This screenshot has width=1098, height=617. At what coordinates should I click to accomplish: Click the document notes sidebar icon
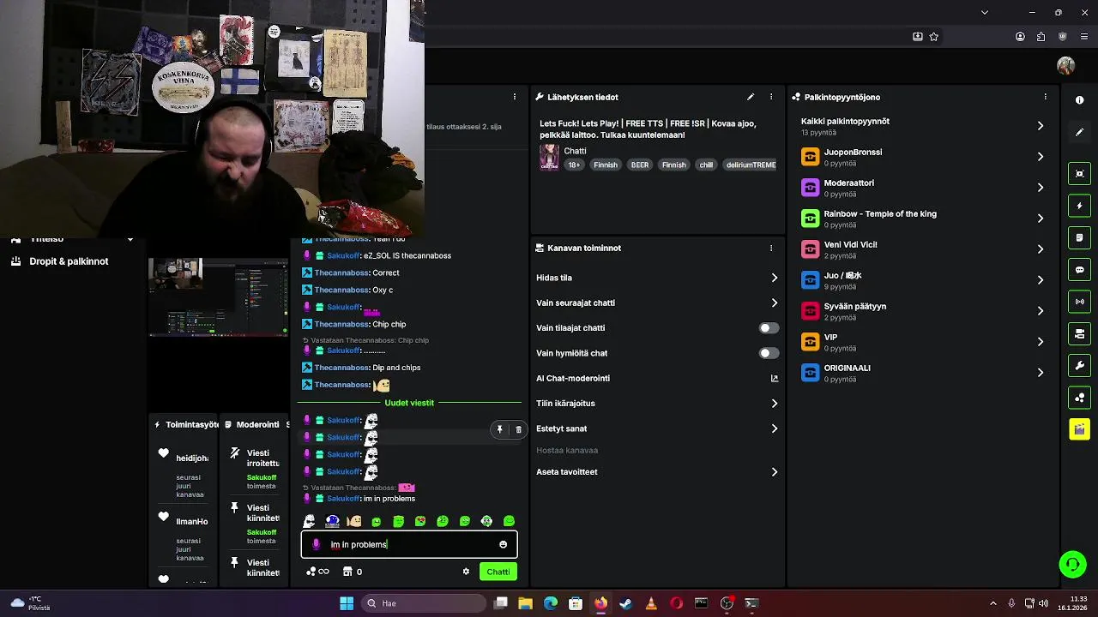[1079, 237]
